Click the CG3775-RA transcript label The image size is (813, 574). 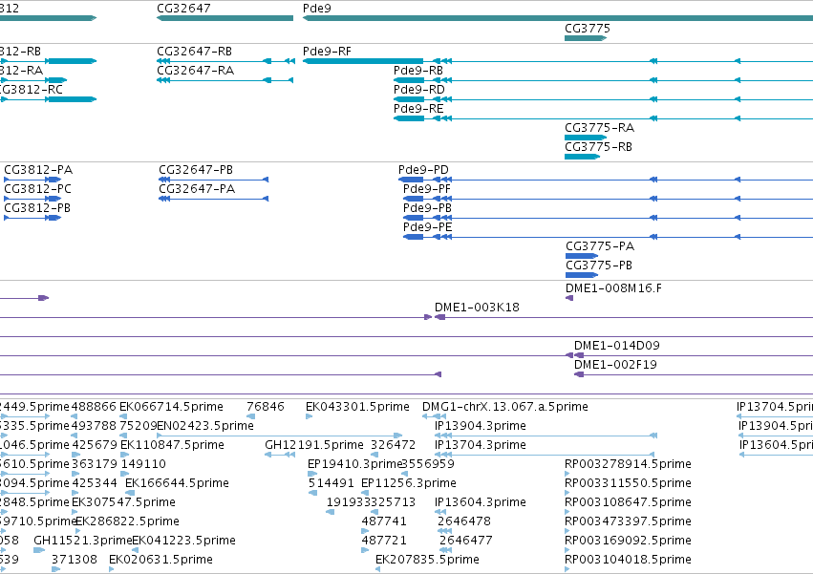click(599, 128)
